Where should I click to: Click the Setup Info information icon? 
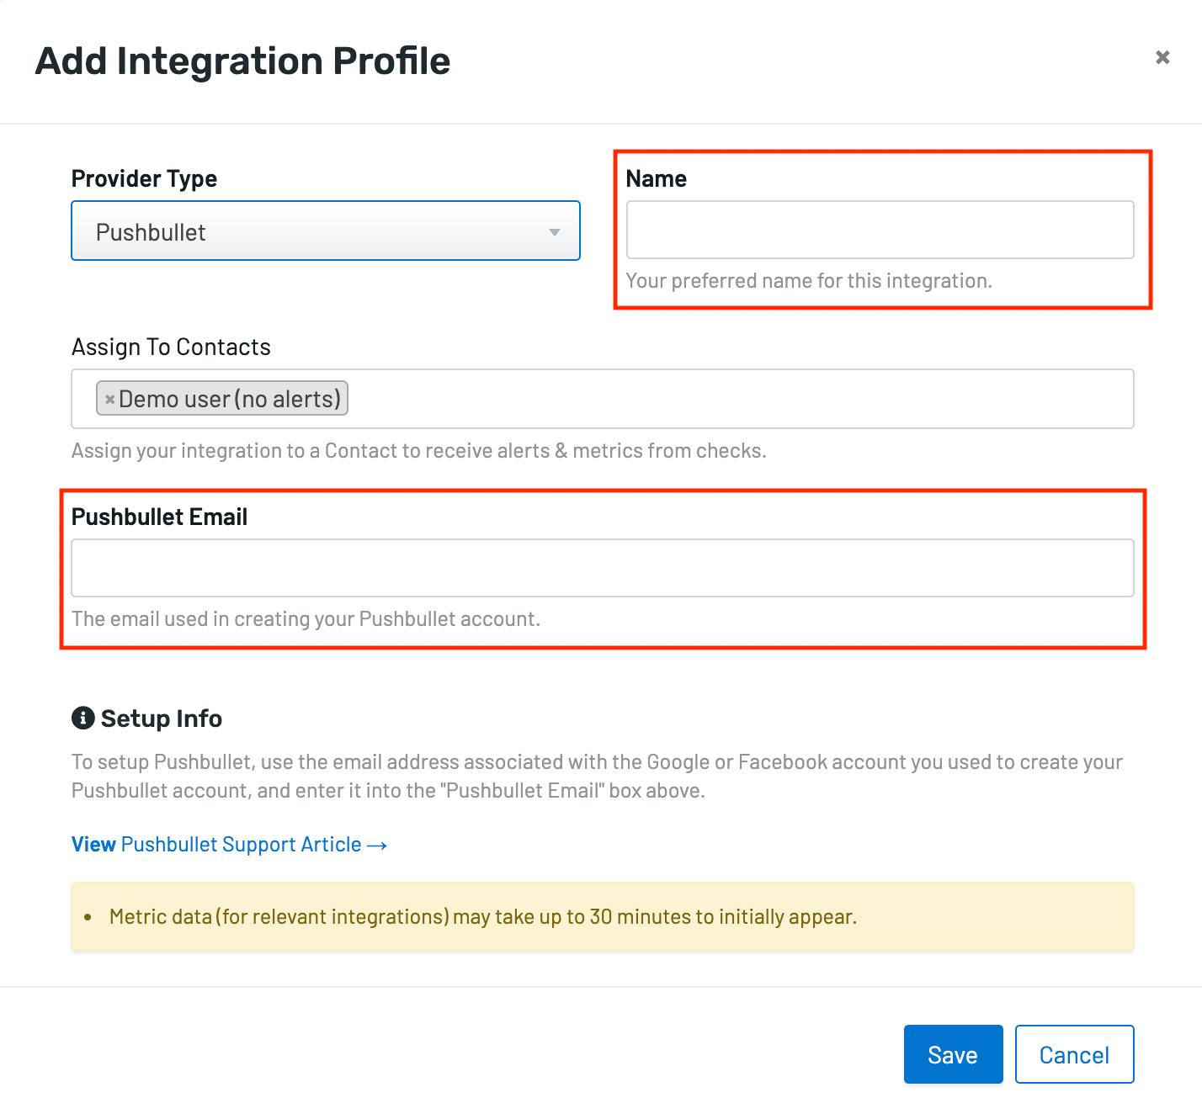[x=82, y=718]
